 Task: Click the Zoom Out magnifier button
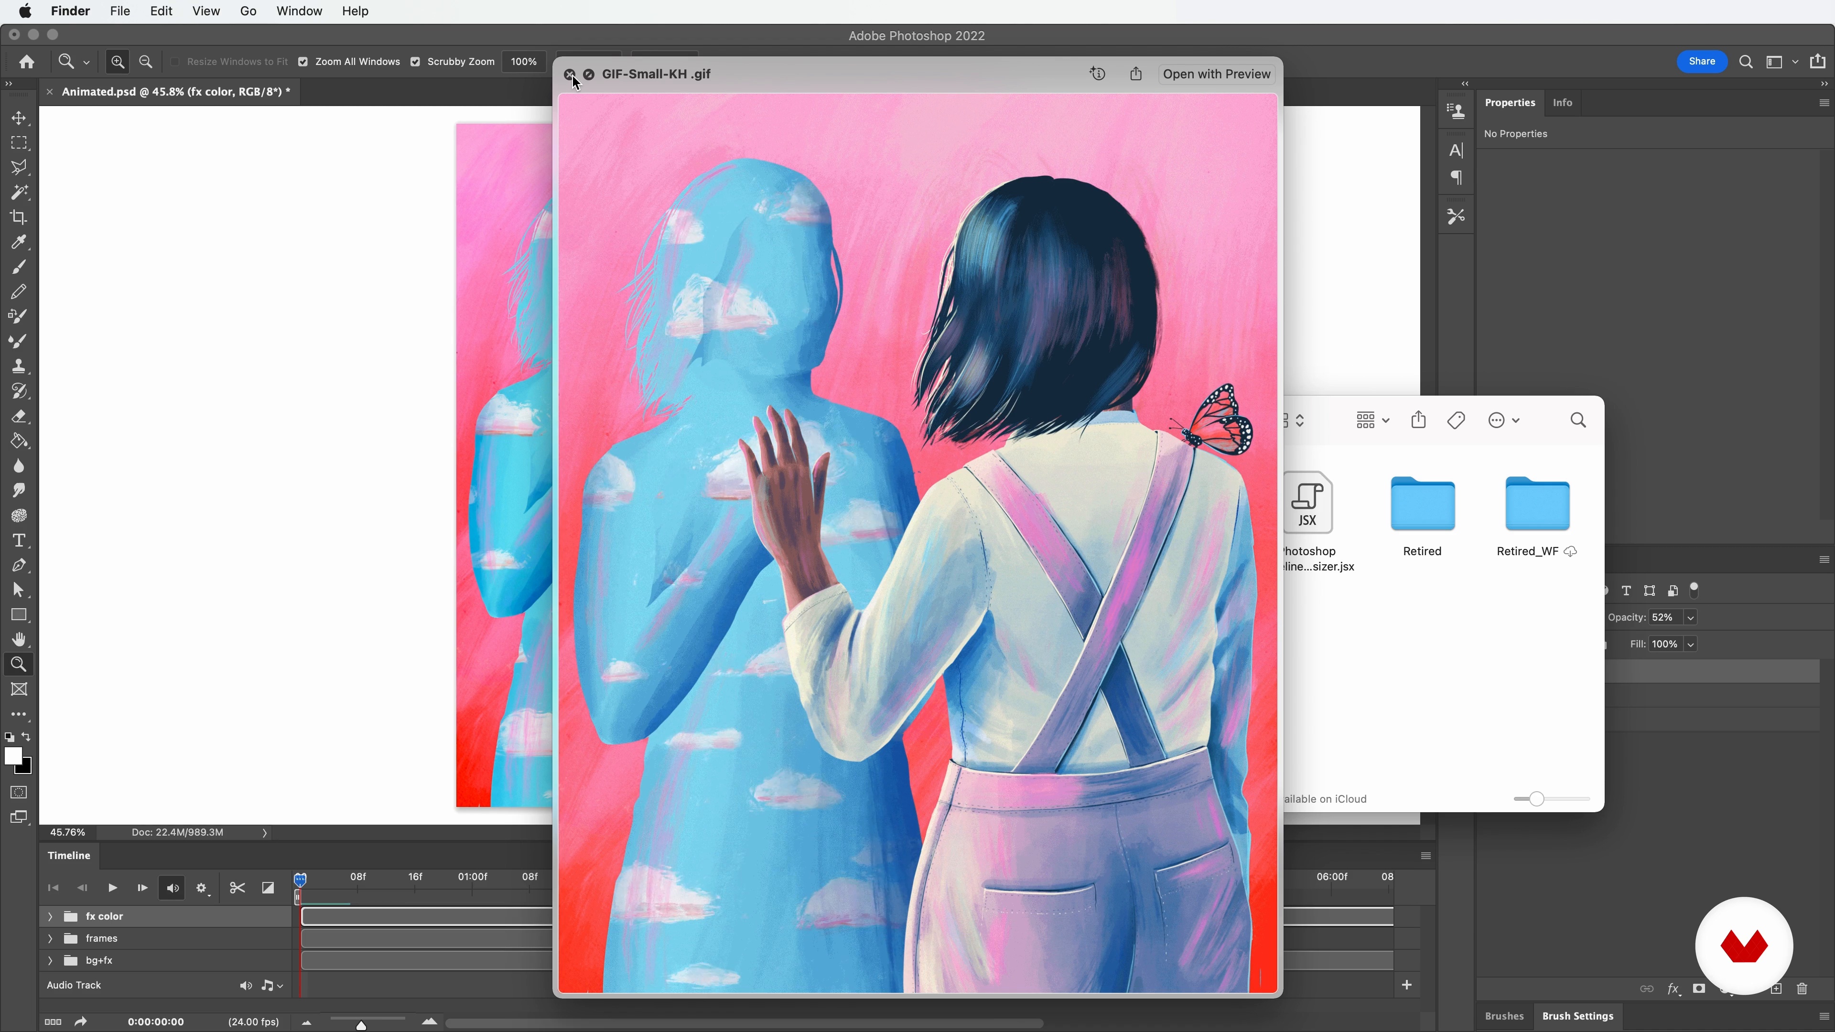[146, 62]
